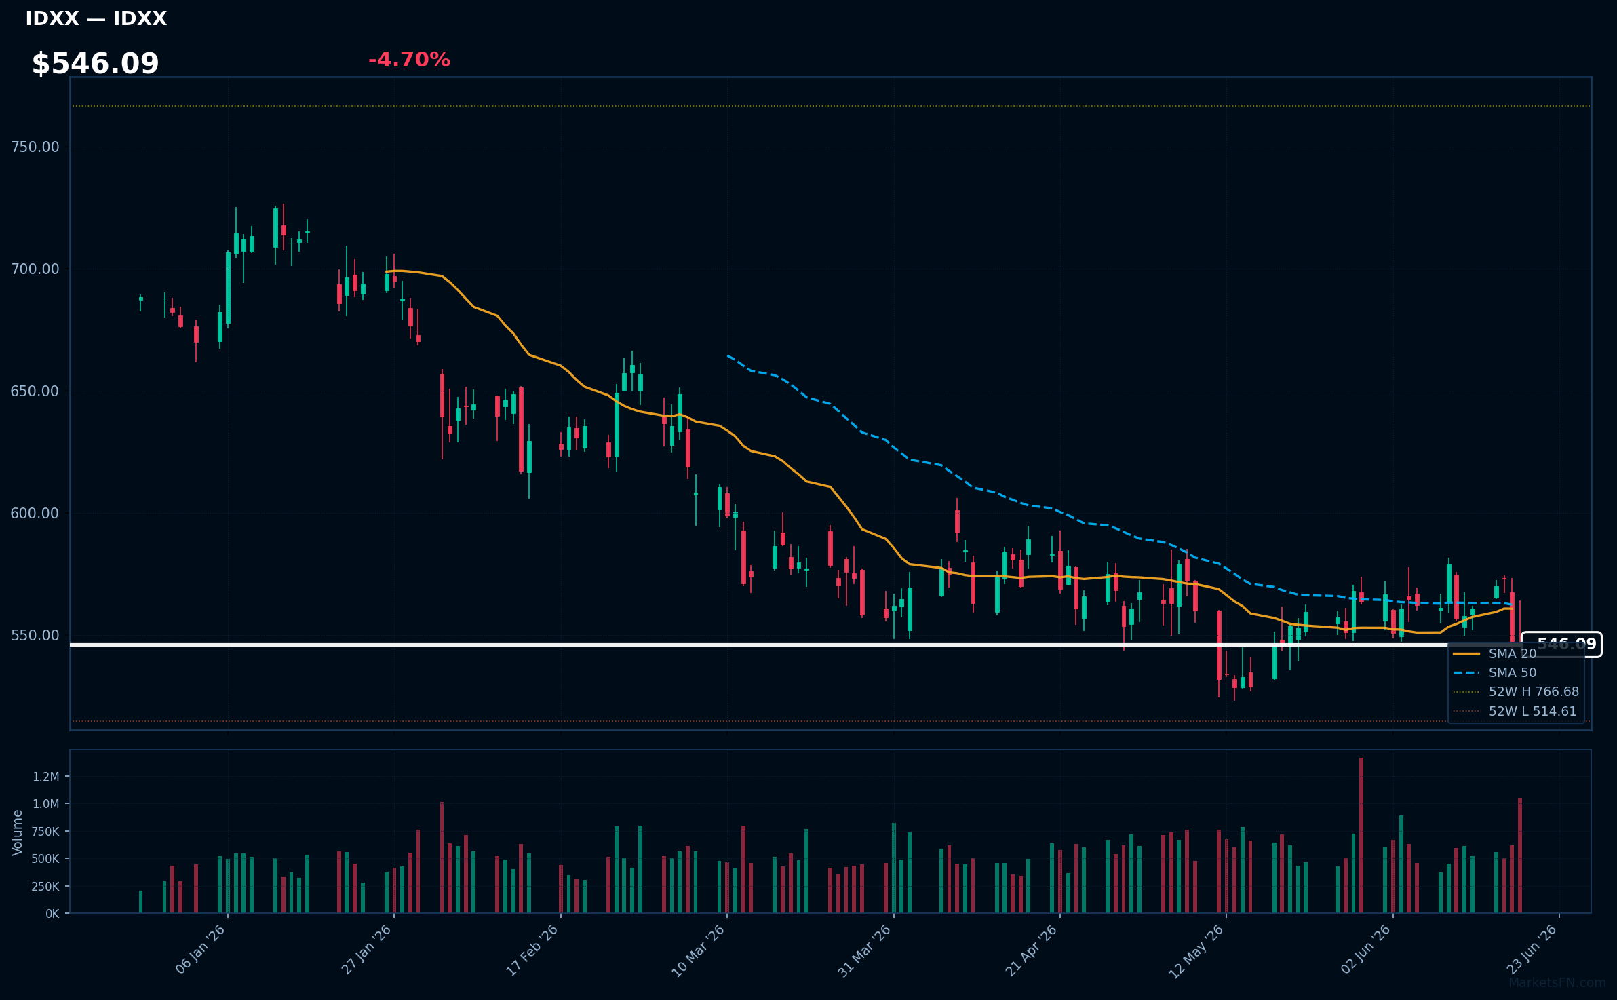Click the 600.00 price axis label
This screenshot has height=1000, width=1617.
point(35,514)
